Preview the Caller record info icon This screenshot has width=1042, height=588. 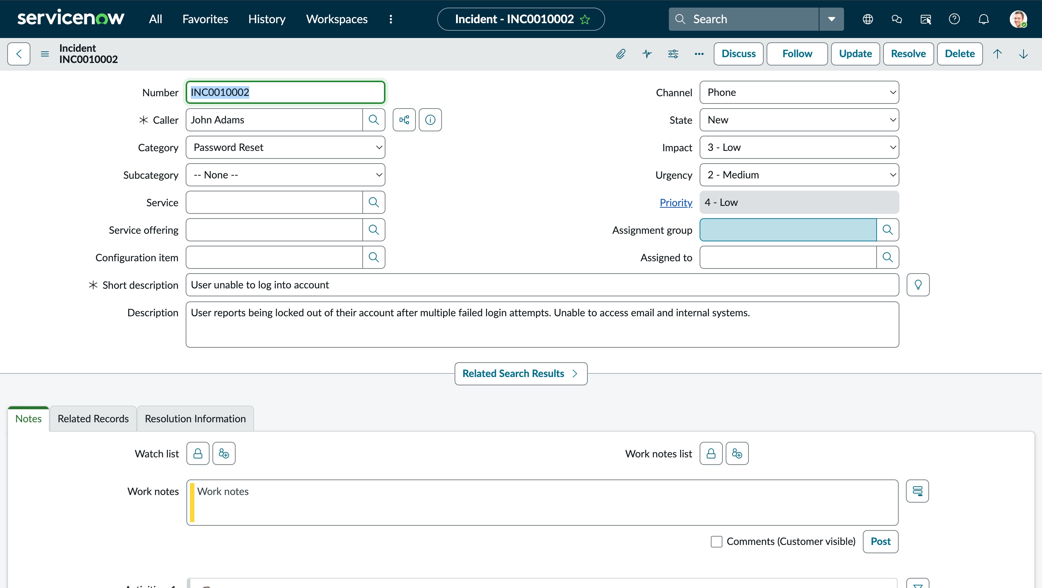click(x=430, y=120)
